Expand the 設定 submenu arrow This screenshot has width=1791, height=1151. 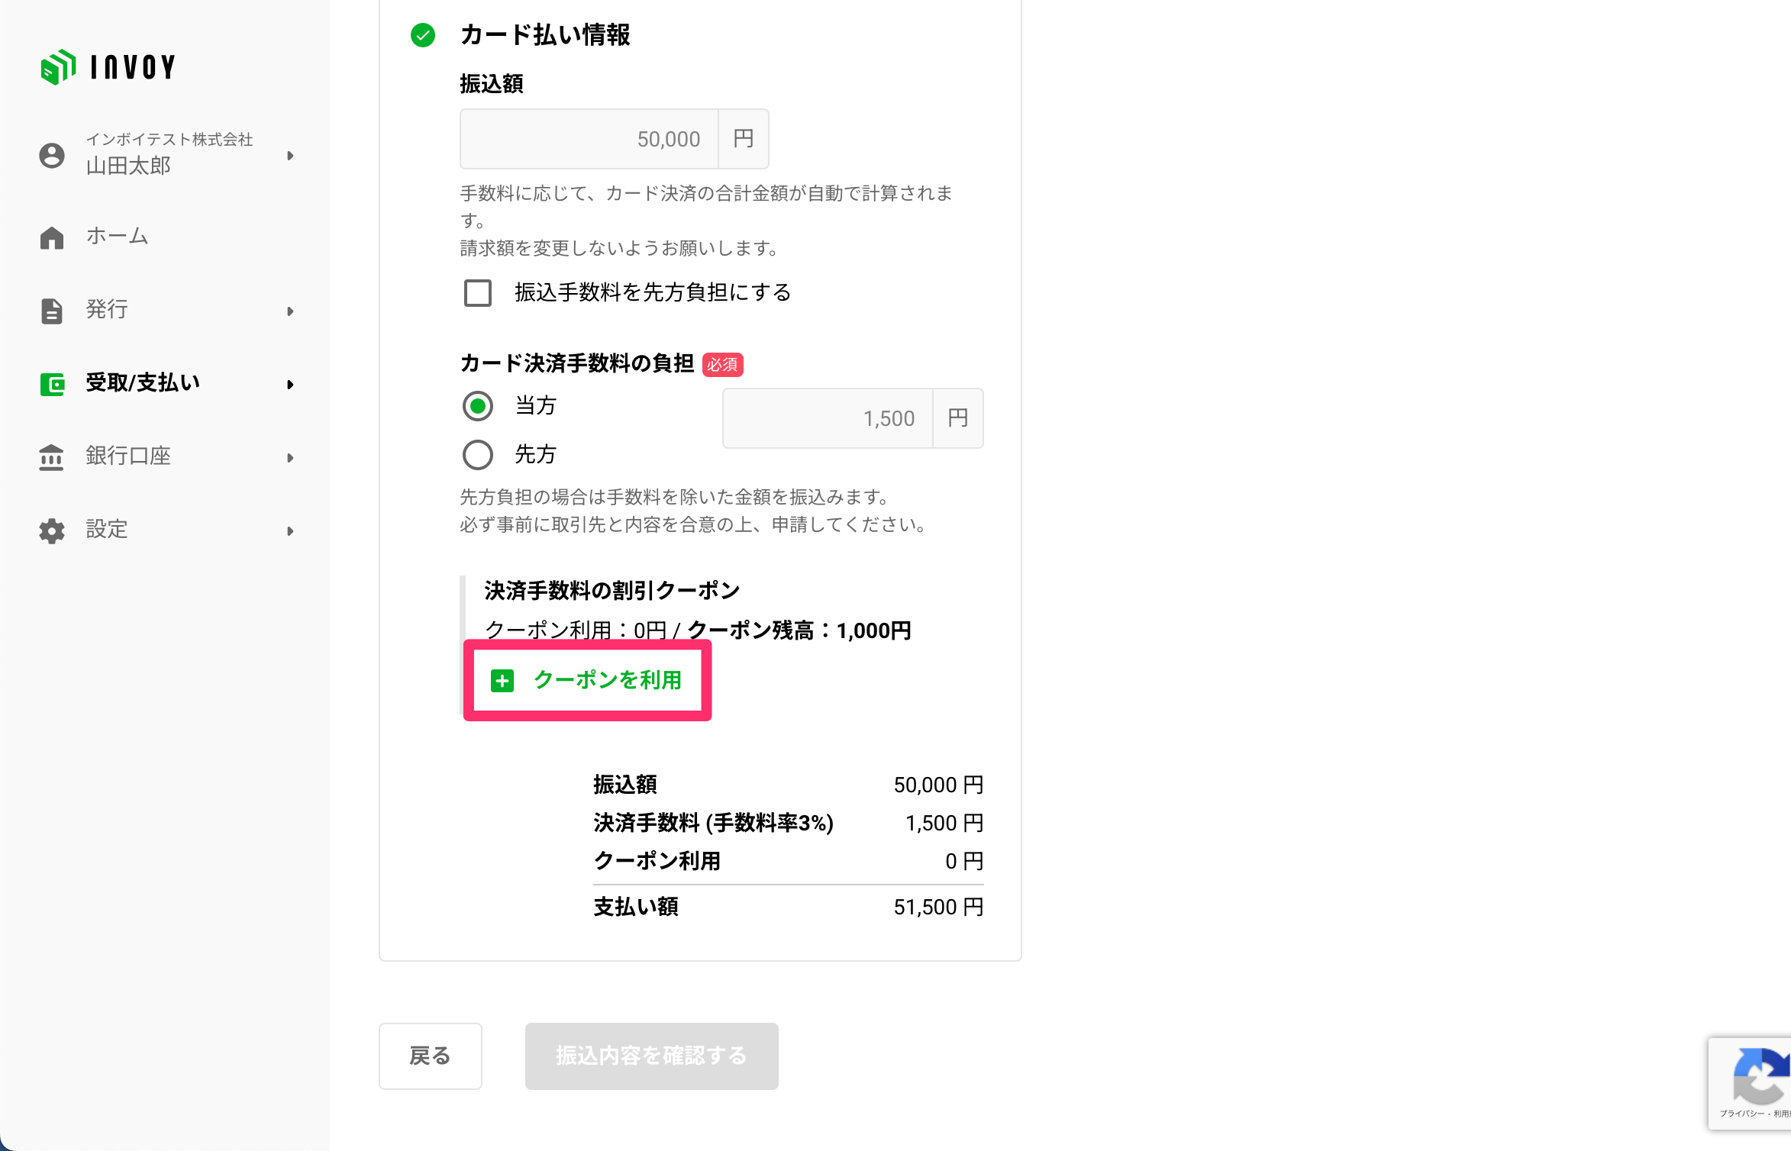click(x=290, y=530)
